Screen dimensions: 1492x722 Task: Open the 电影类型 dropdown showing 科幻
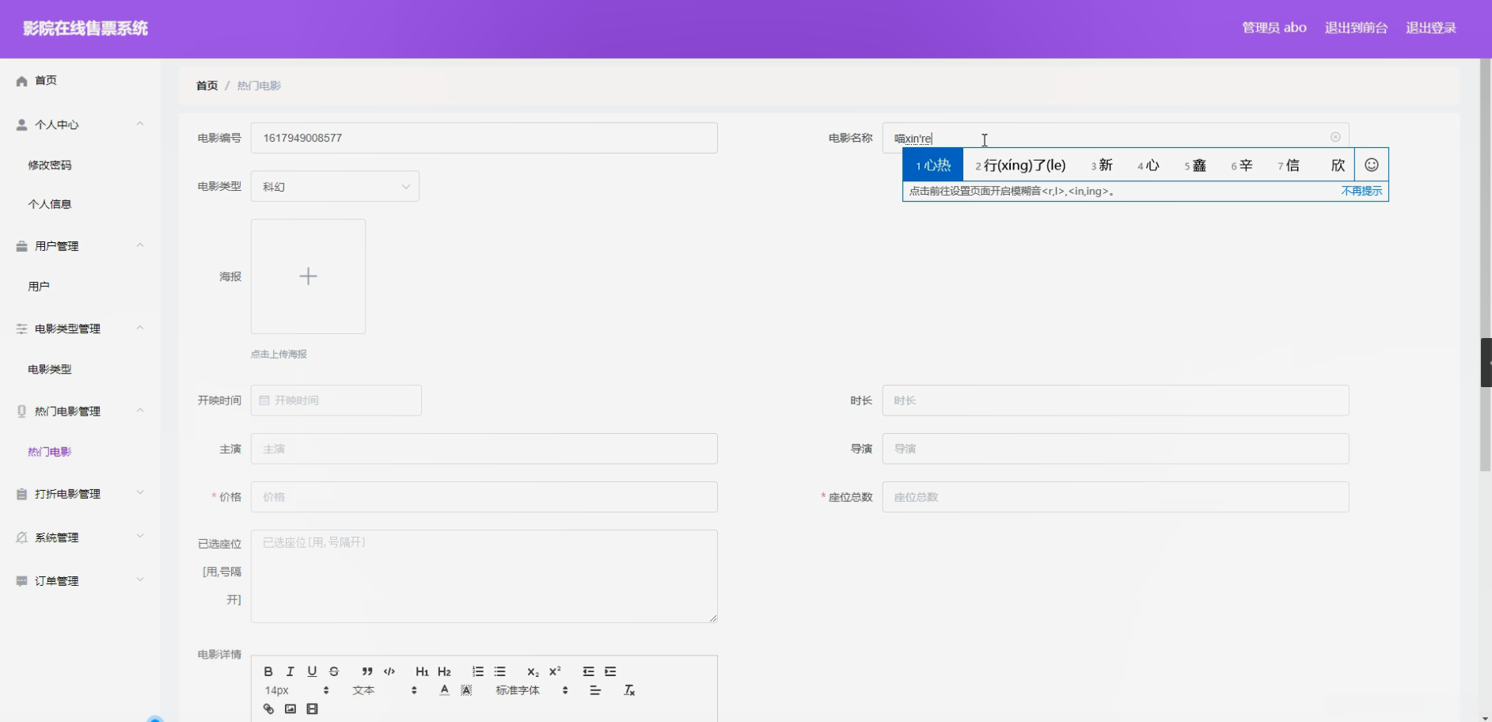point(335,187)
